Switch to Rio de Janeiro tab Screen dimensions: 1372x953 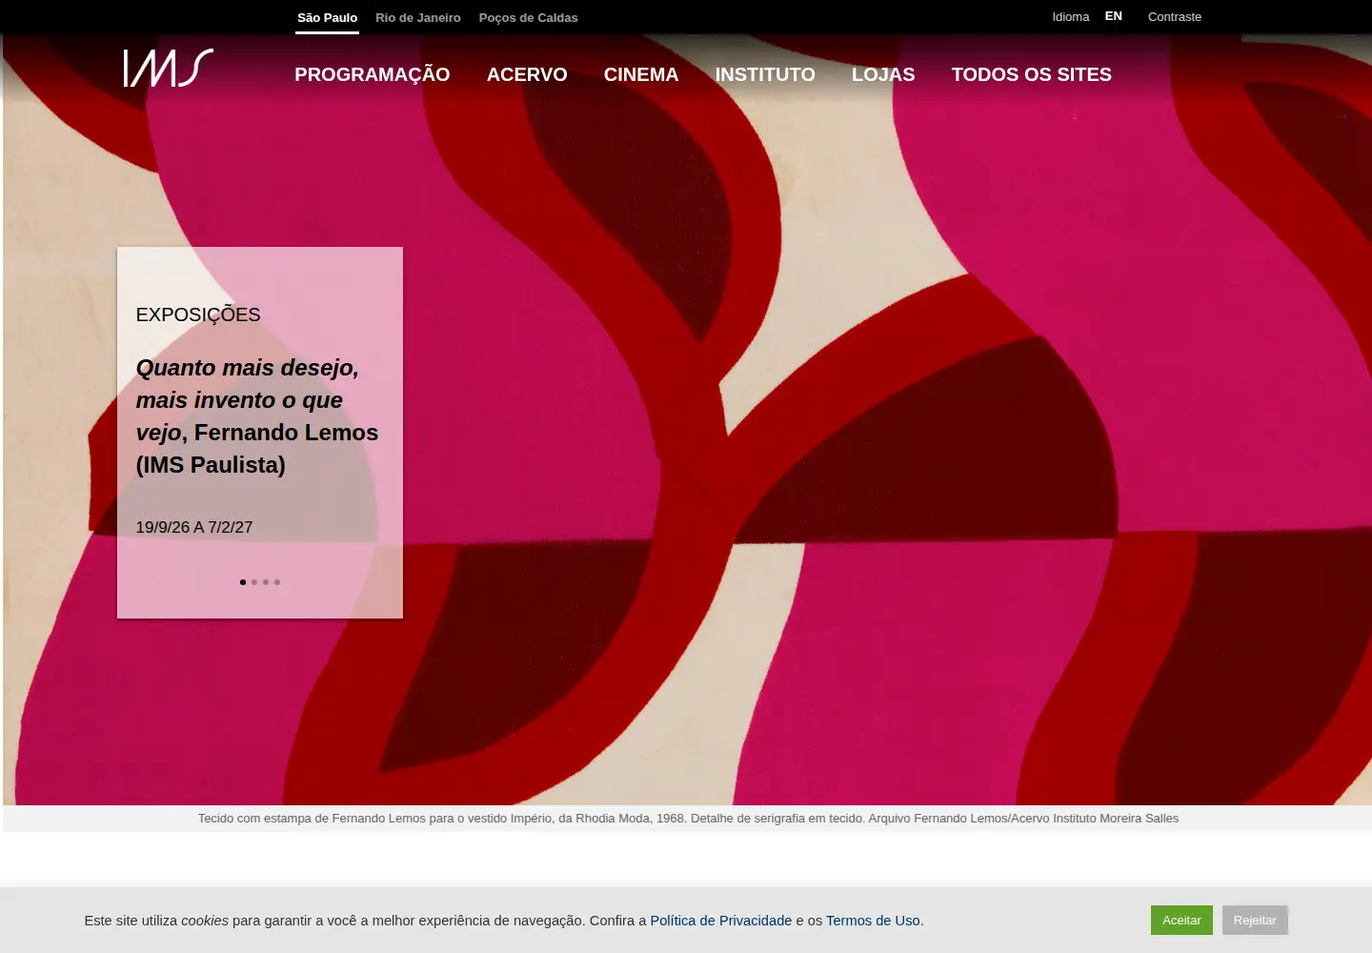pyautogui.click(x=417, y=18)
